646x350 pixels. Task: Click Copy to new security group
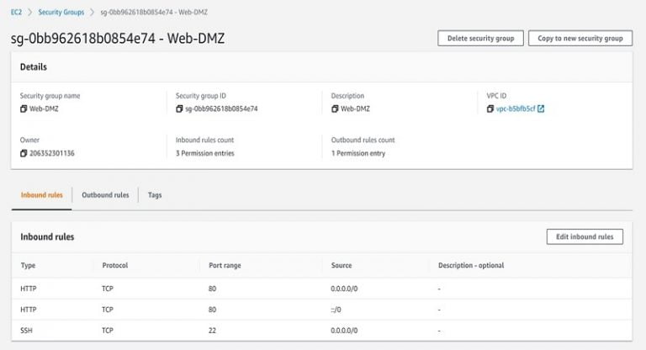coord(580,39)
